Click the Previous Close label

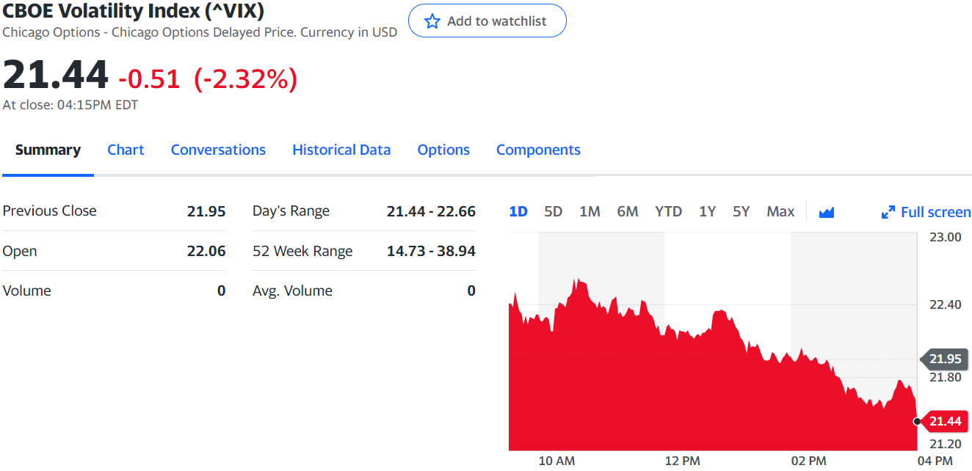point(49,211)
